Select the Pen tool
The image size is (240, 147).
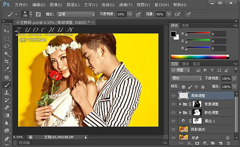coord(7,139)
